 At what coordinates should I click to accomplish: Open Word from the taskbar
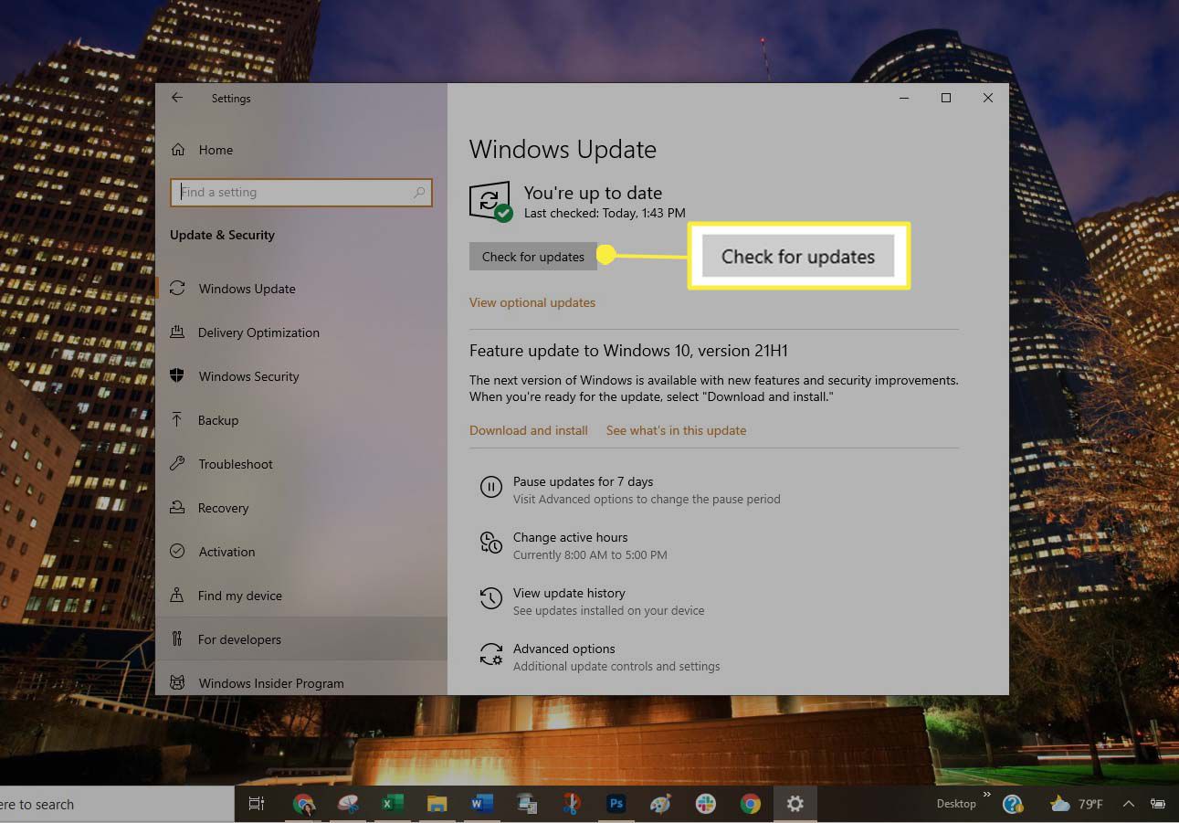(x=481, y=804)
